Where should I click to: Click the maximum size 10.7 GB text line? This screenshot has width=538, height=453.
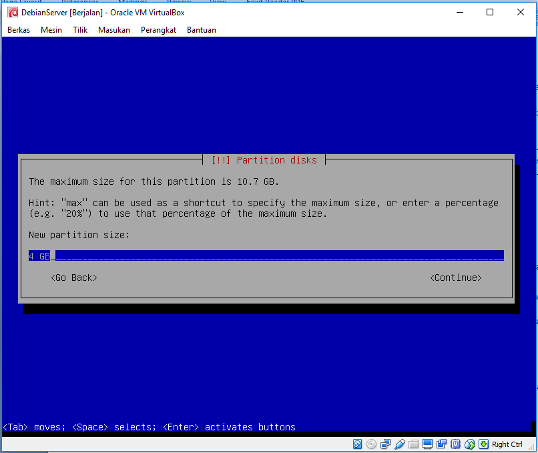tap(154, 181)
